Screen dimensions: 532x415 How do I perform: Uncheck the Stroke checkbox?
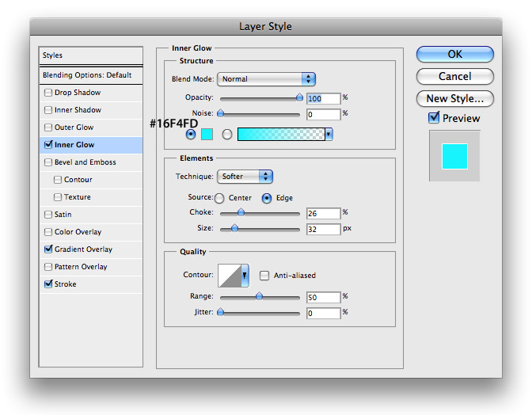pos(48,284)
